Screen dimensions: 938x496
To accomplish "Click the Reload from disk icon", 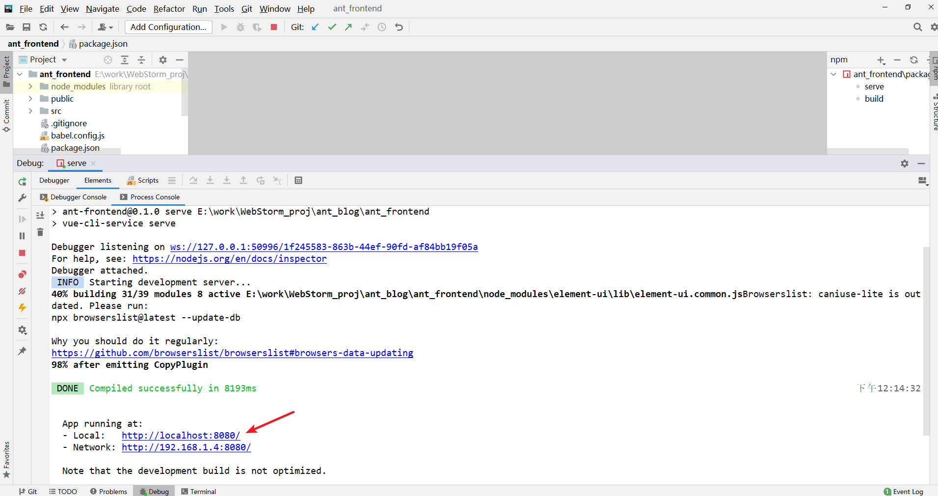I will coord(43,27).
